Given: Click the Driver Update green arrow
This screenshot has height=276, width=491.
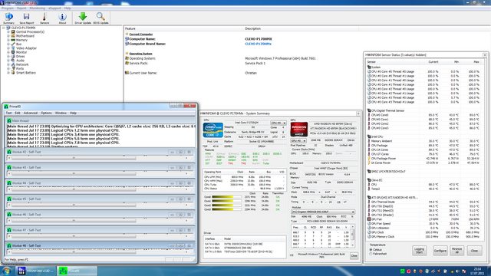Looking at the screenshot, I should tap(83, 18).
